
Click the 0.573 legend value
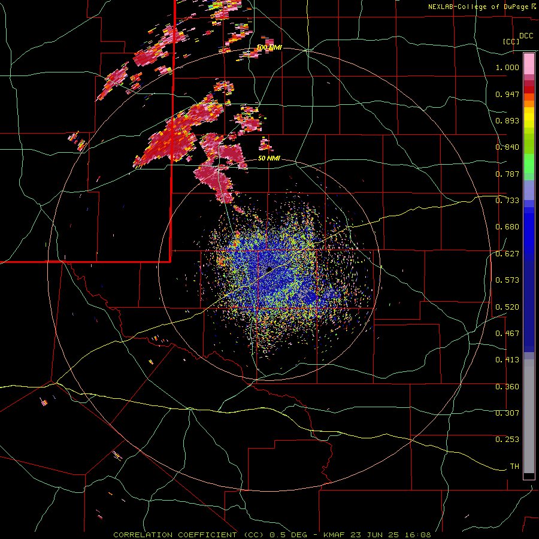[x=507, y=280]
